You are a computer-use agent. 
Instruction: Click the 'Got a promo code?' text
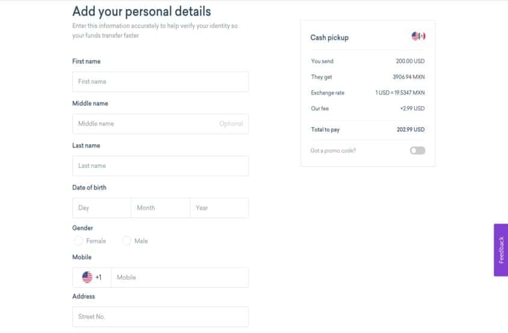pos(333,151)
